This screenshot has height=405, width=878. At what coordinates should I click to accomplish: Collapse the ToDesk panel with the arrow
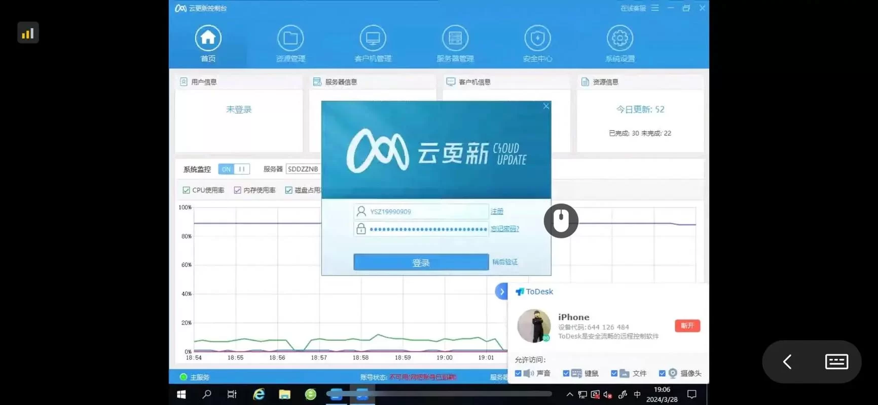coord(501,292)
